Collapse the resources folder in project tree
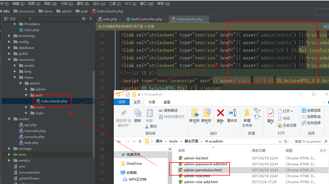329x184 pixels. point(9,60)
